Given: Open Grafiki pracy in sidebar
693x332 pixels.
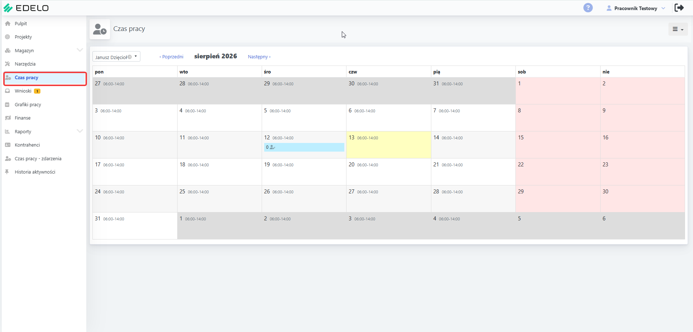Looking at the screenshot, I should [28, 104].
